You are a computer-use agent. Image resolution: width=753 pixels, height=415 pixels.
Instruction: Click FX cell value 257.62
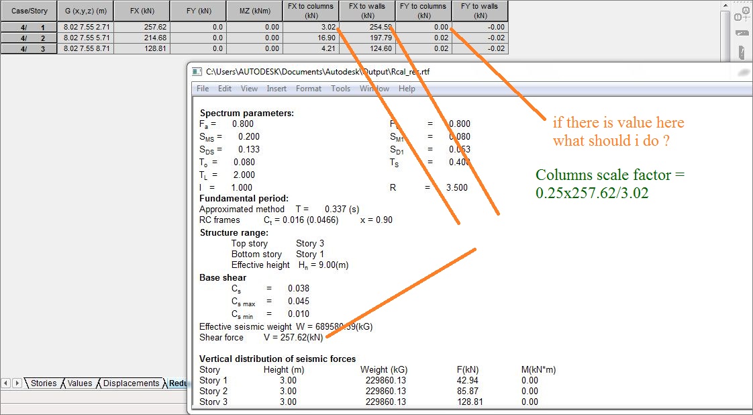142,28
